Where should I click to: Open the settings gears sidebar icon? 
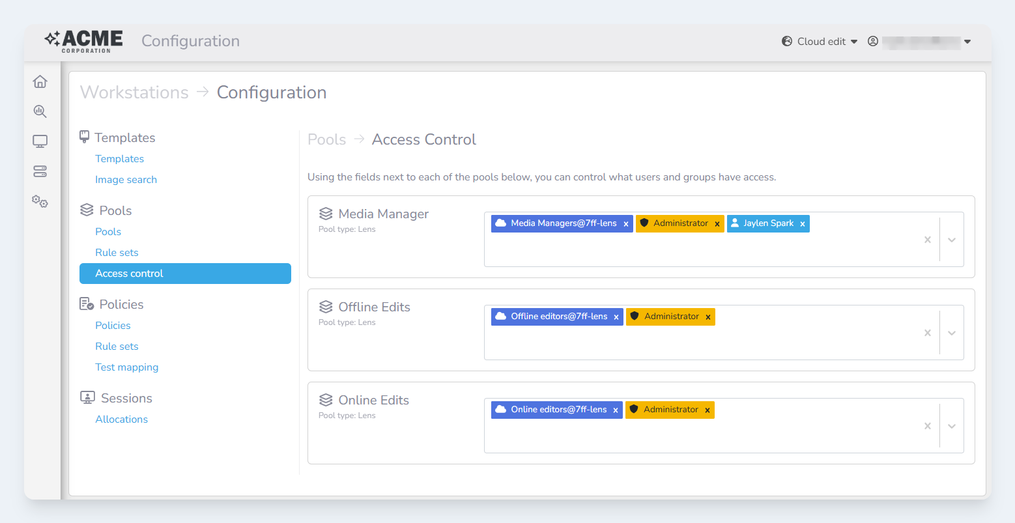[x=40, y=202]
